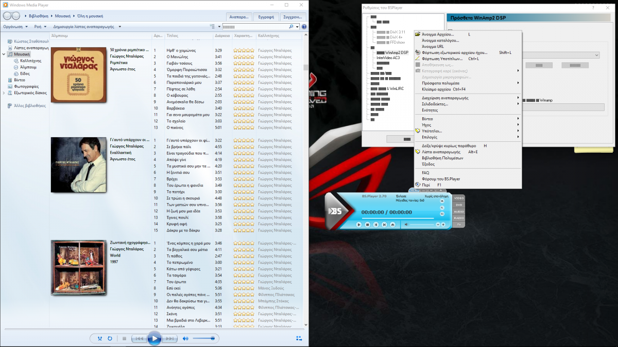Switch to the Συγχρον... tab

point(293,16)
